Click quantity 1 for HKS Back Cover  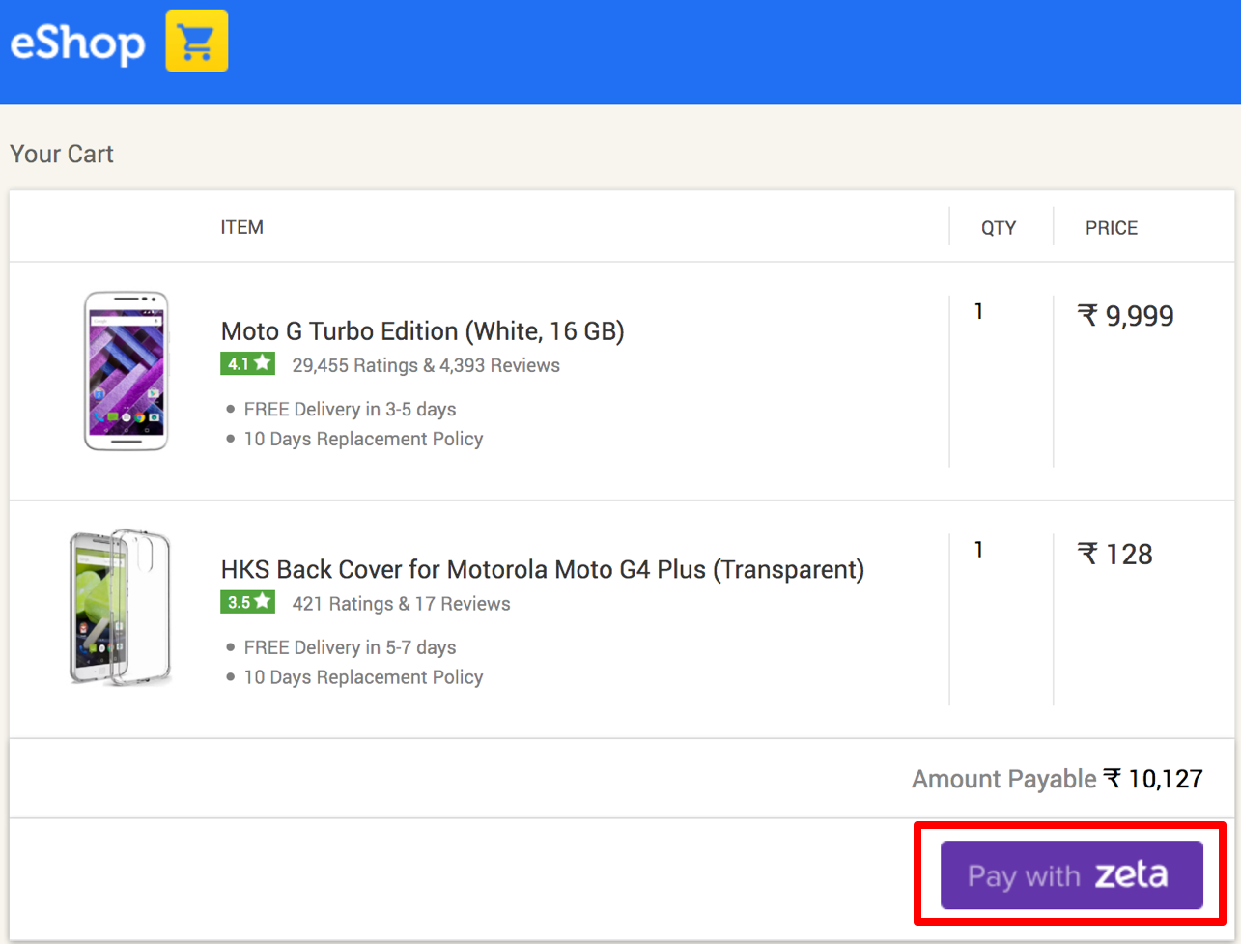(x=978, y=550)
